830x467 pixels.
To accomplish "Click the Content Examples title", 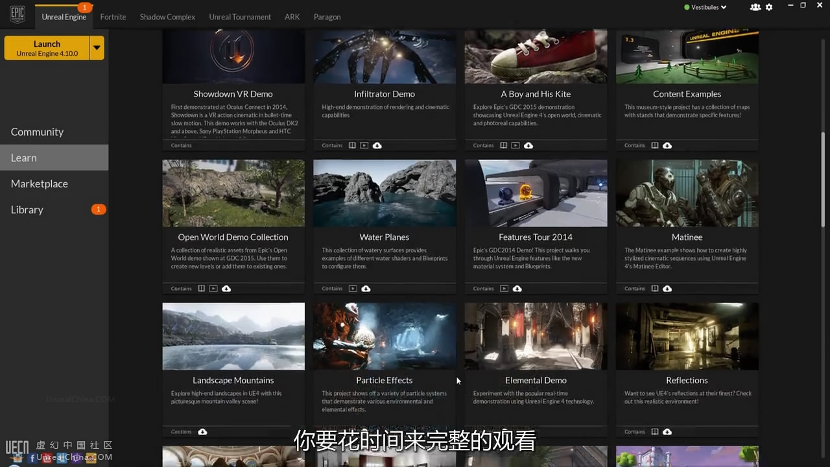I will tap(687, 94).
